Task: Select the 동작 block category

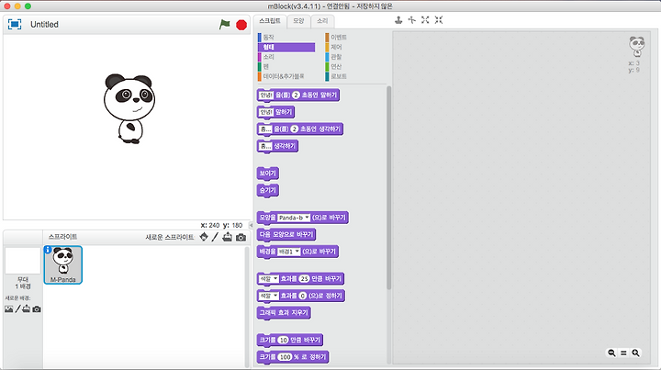Action: pyautogui.click(x=286, y=38)
